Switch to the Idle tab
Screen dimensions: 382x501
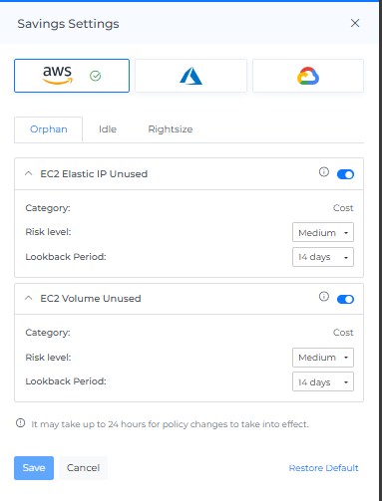pyautogui.click(x=108, y=129)
